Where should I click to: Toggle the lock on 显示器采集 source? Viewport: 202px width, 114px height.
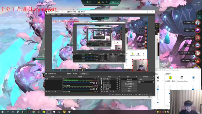point(119,89)
